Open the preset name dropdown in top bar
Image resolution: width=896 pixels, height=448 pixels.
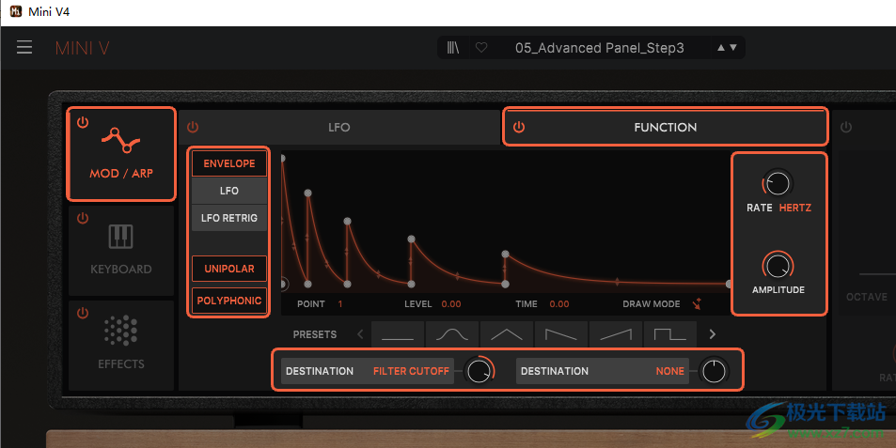tap(599, 48)
